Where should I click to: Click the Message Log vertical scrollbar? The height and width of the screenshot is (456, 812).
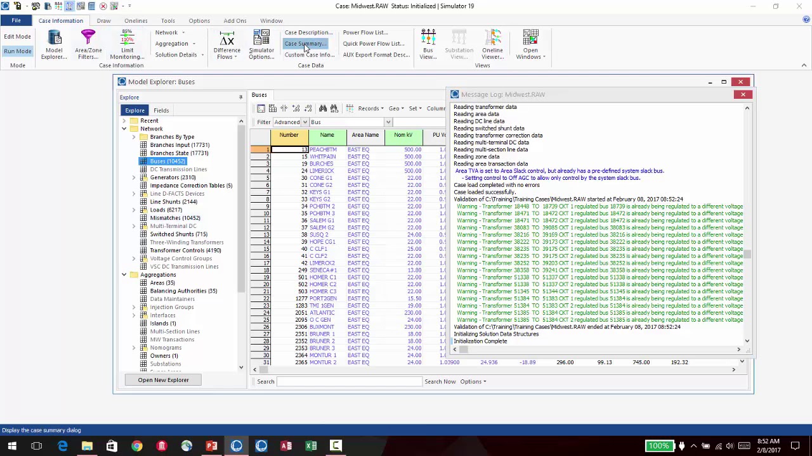747,253
